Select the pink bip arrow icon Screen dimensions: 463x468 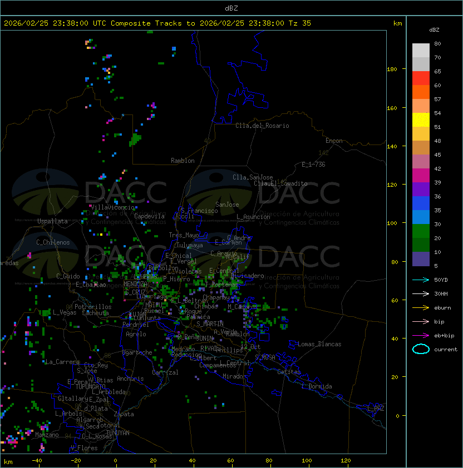(421, 321)
